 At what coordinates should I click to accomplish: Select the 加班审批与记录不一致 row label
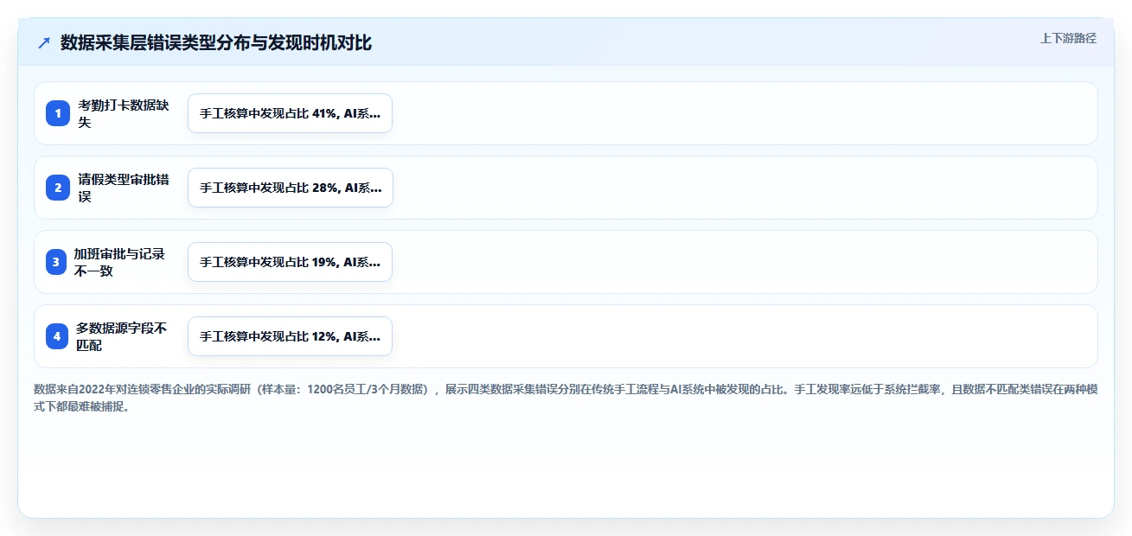121,262
